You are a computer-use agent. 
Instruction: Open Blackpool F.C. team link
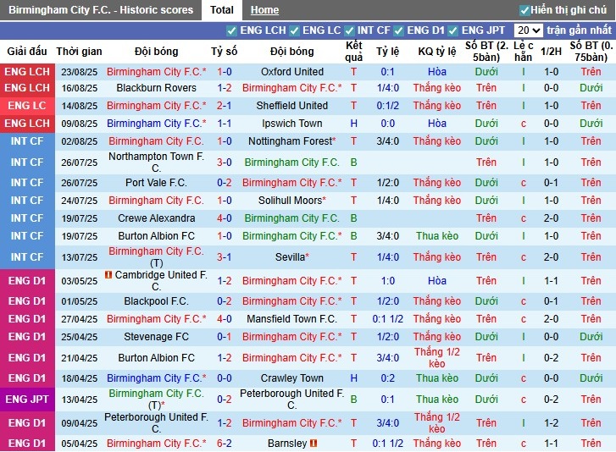(157, 301)
